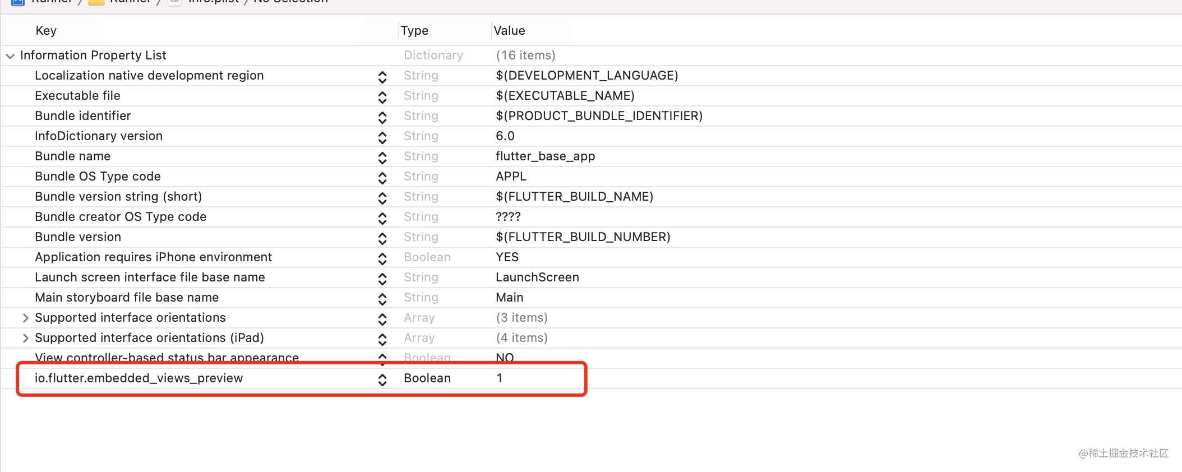Open key stepper for Bundle version row
Screen dimensions: 1182x472
pos(382,238)
